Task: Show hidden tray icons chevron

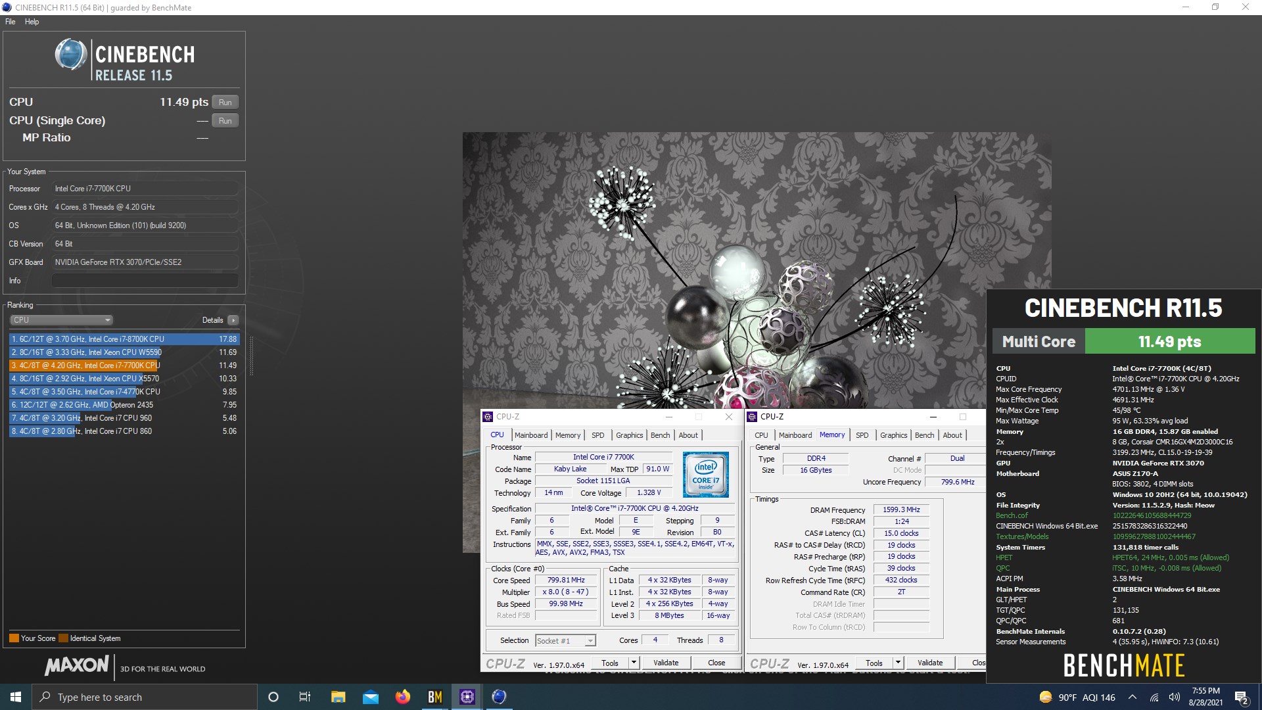Action: (x=1133, y=698)
